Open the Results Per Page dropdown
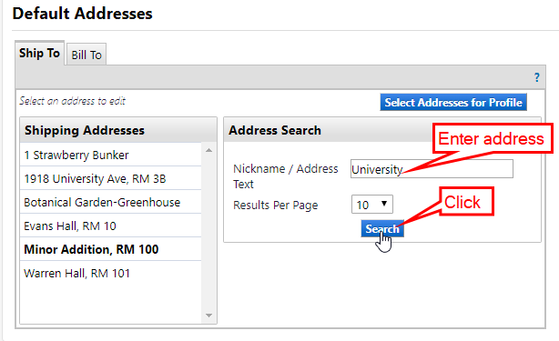Image resolution: width=559 pixels, height=341 pixels. 371,205
